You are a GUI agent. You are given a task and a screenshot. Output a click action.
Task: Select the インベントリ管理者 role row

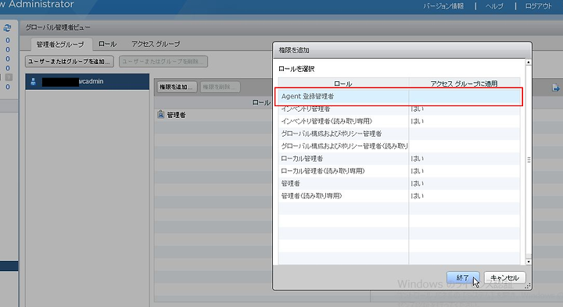tap(399, 109)
